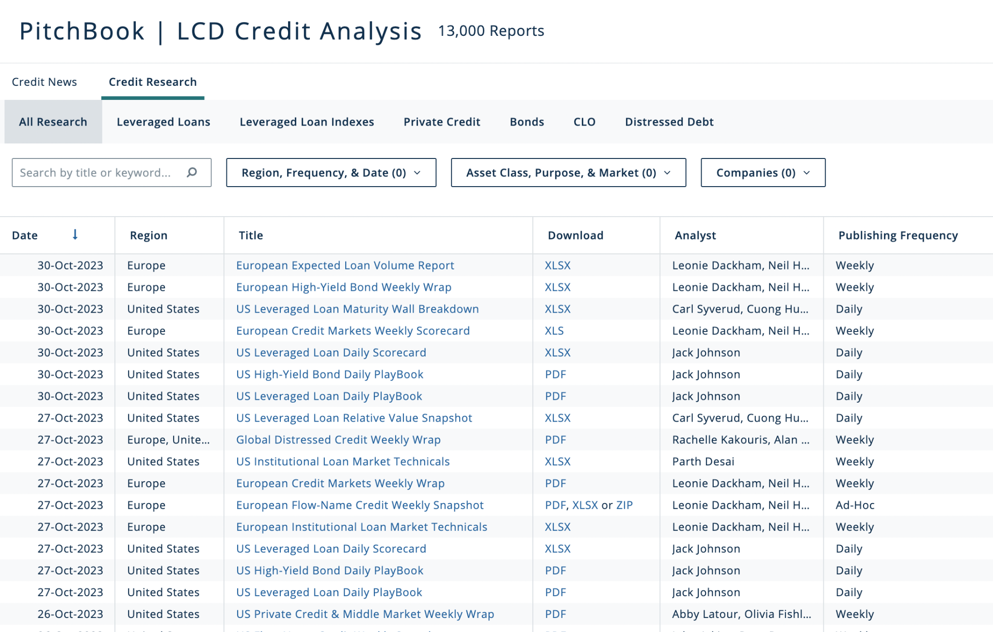The height and width of the screenshot is (632, 993).
Task: Open European High-Yield Bond Weekly Wrap
Action: [x=344, y=287]
